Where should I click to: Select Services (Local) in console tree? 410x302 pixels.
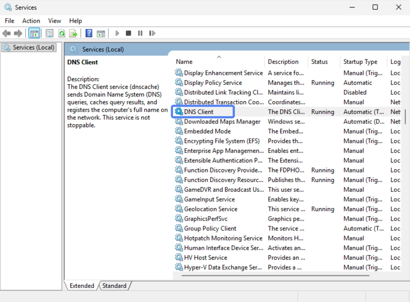coord(33,47)
